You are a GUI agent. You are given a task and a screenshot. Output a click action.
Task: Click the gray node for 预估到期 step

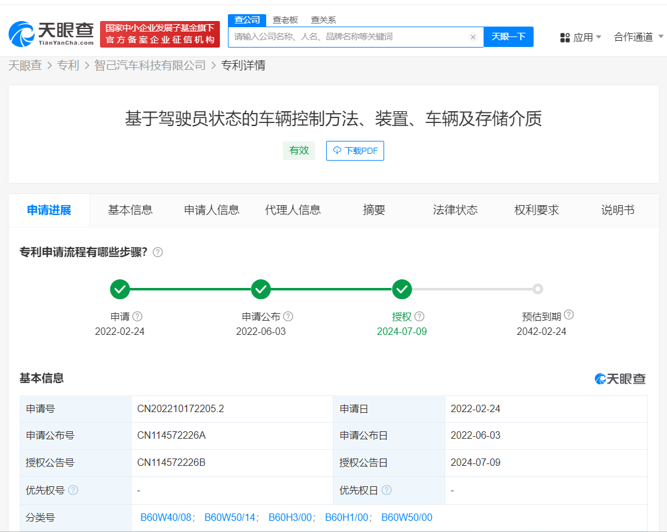coord(537,289)
